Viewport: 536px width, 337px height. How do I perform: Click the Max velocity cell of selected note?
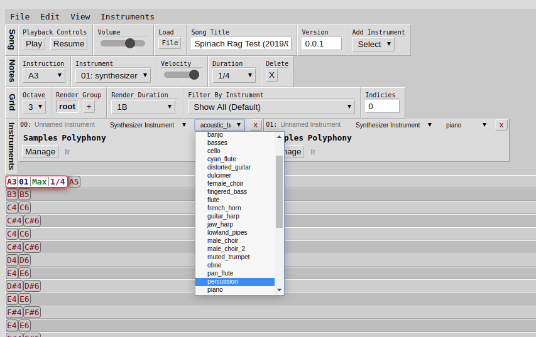40,181
